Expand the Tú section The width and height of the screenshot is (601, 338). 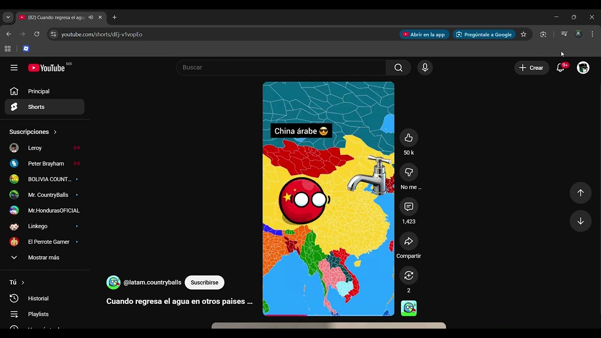click(x=17, y=283)
